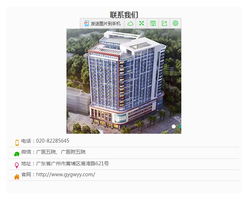The width and height of the screenshot is (246, 201).
Task: Click phone number 020-82285645
Action: (x=53, y=141)
